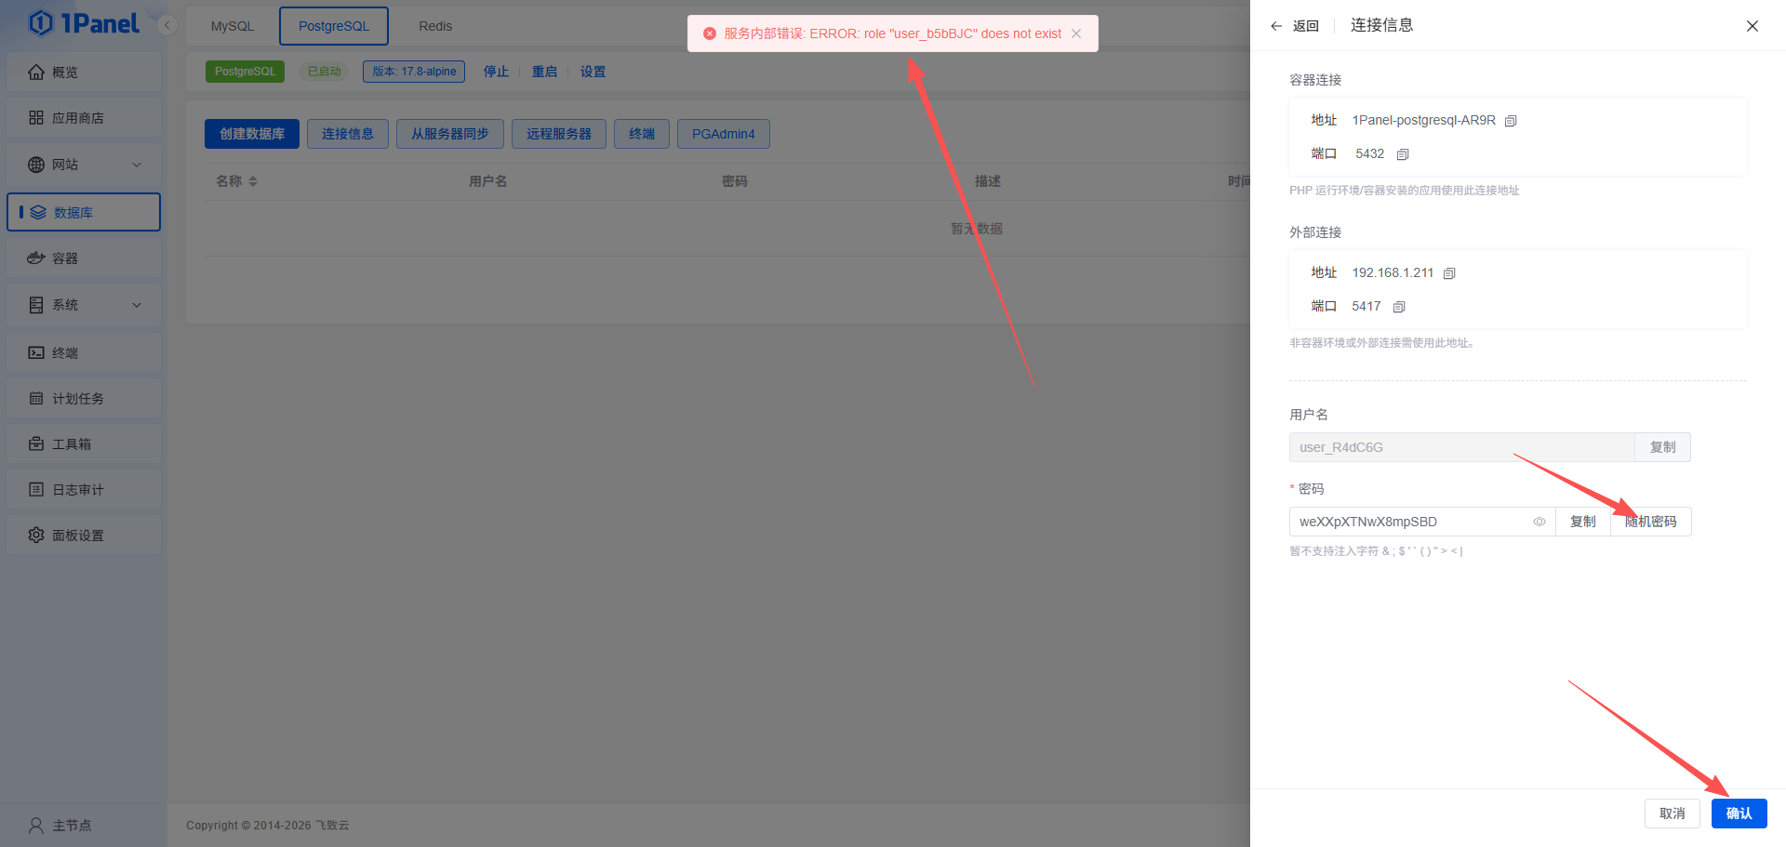Copy the external address 192.168.1.211
1786x847 pixels.
(x=1449, y=273)
